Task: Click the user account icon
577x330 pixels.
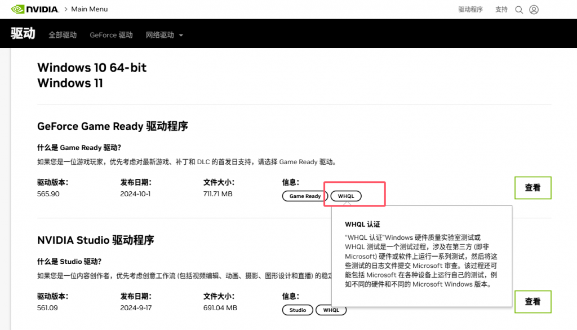Action: (534, 10)
